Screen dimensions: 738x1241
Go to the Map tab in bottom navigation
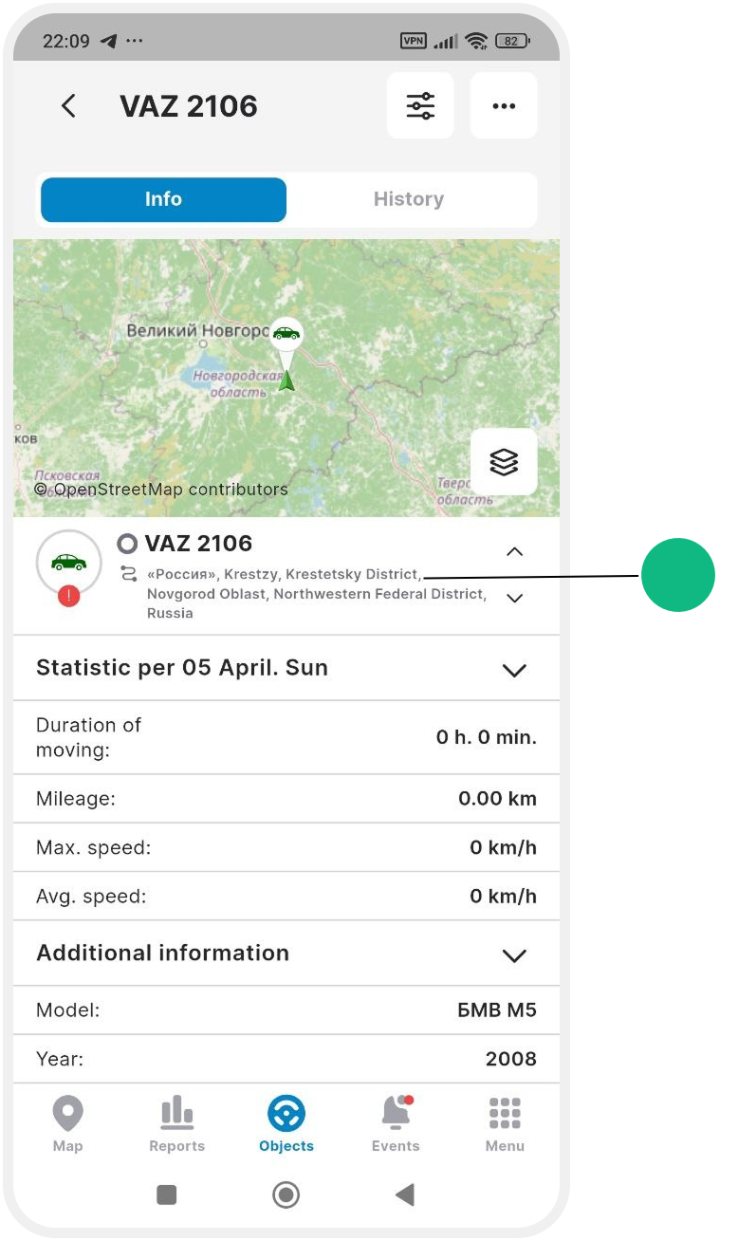point(68,1123)
